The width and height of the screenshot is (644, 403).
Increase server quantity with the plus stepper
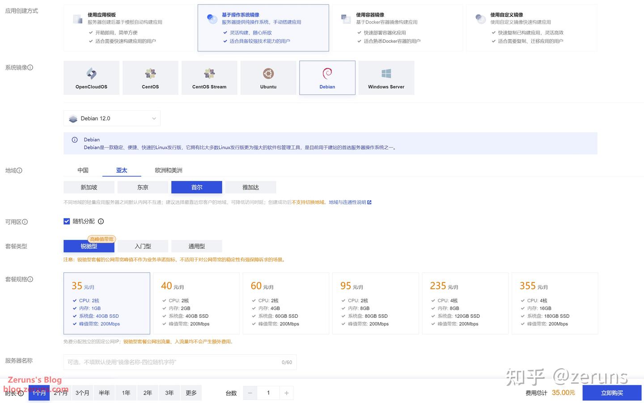pyautogui.click(x=287, y=393)
